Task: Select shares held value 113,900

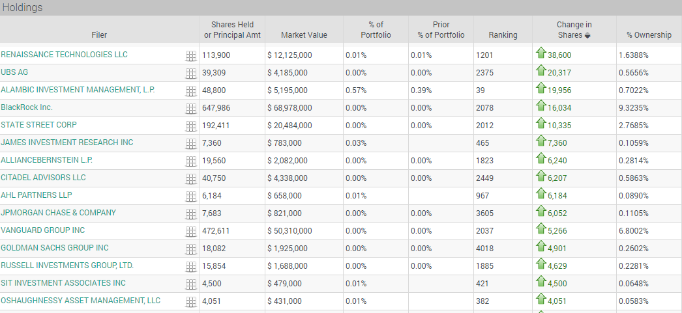Action: pyautogui.click(x=216, y=55)
